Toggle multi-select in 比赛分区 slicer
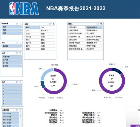The height and width of the screenshot is (127, 140). point(17,24)
